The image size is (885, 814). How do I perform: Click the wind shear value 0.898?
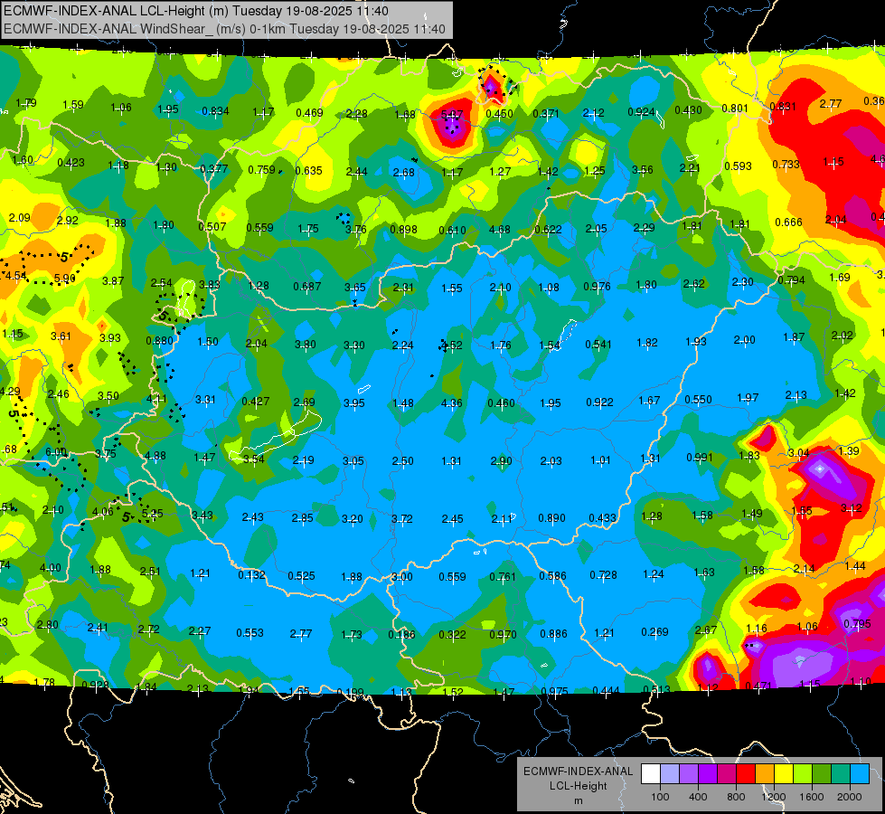click(403, 230)
